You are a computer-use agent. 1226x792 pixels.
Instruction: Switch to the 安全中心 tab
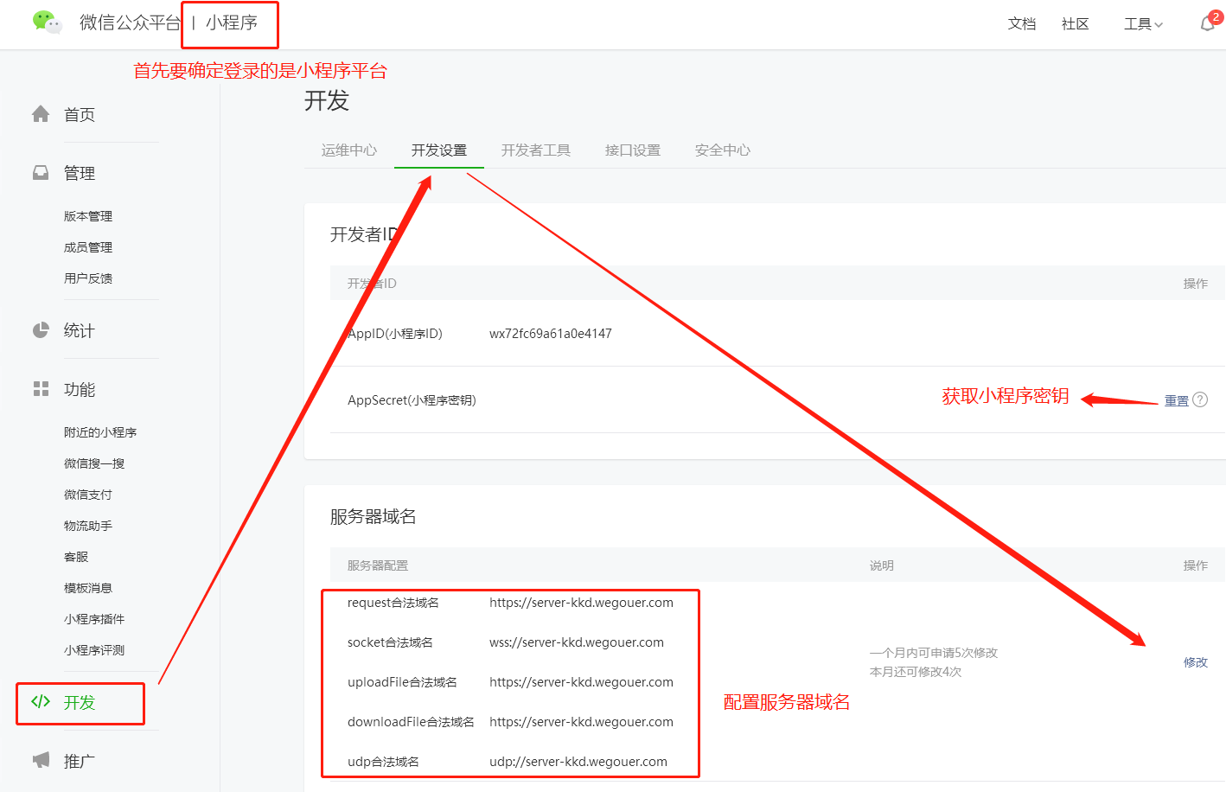click(x=723, y=150)
